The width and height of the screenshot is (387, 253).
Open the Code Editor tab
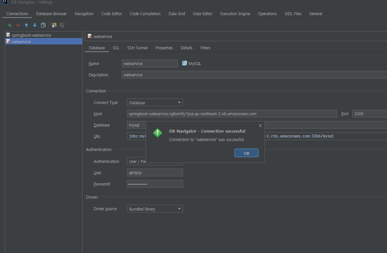[112, 14]
